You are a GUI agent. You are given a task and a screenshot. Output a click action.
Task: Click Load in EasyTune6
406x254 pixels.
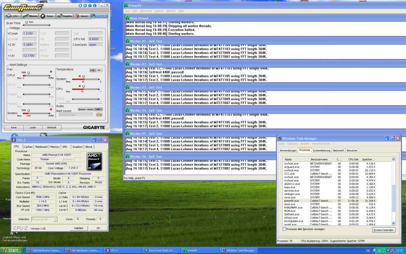point(33,128)
